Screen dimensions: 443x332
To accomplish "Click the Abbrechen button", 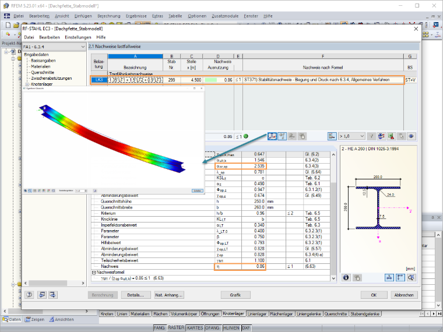I will point(404,295).
